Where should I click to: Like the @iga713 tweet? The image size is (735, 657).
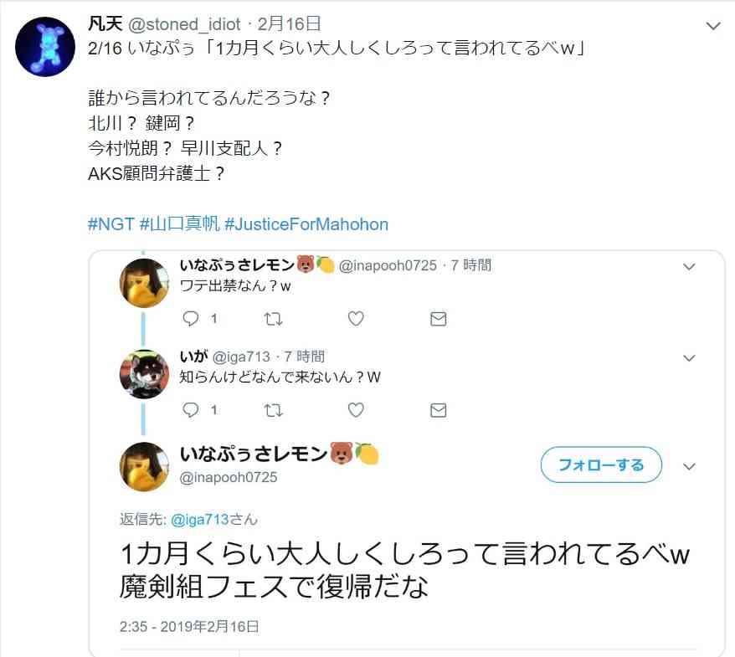pos(356,410)
